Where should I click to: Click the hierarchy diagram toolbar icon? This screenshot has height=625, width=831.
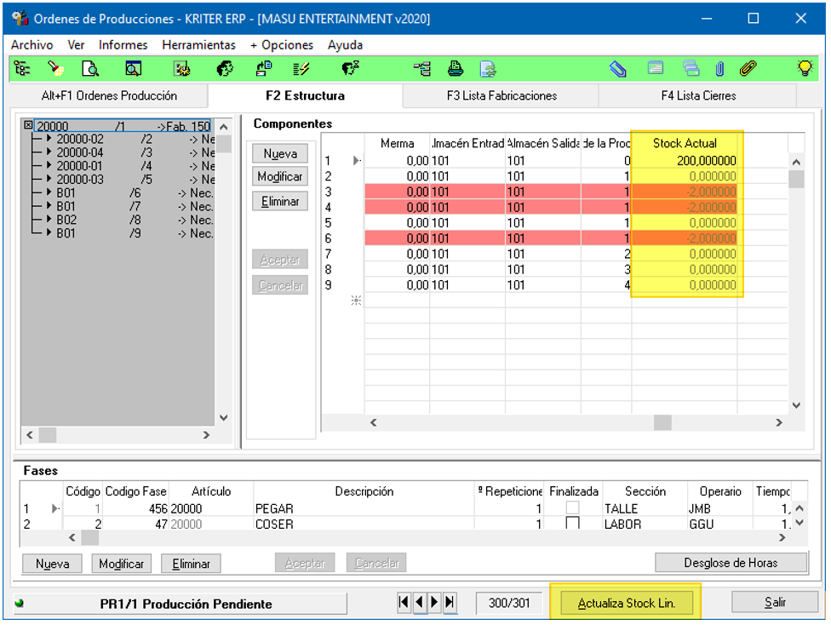(x=422, y=69)
